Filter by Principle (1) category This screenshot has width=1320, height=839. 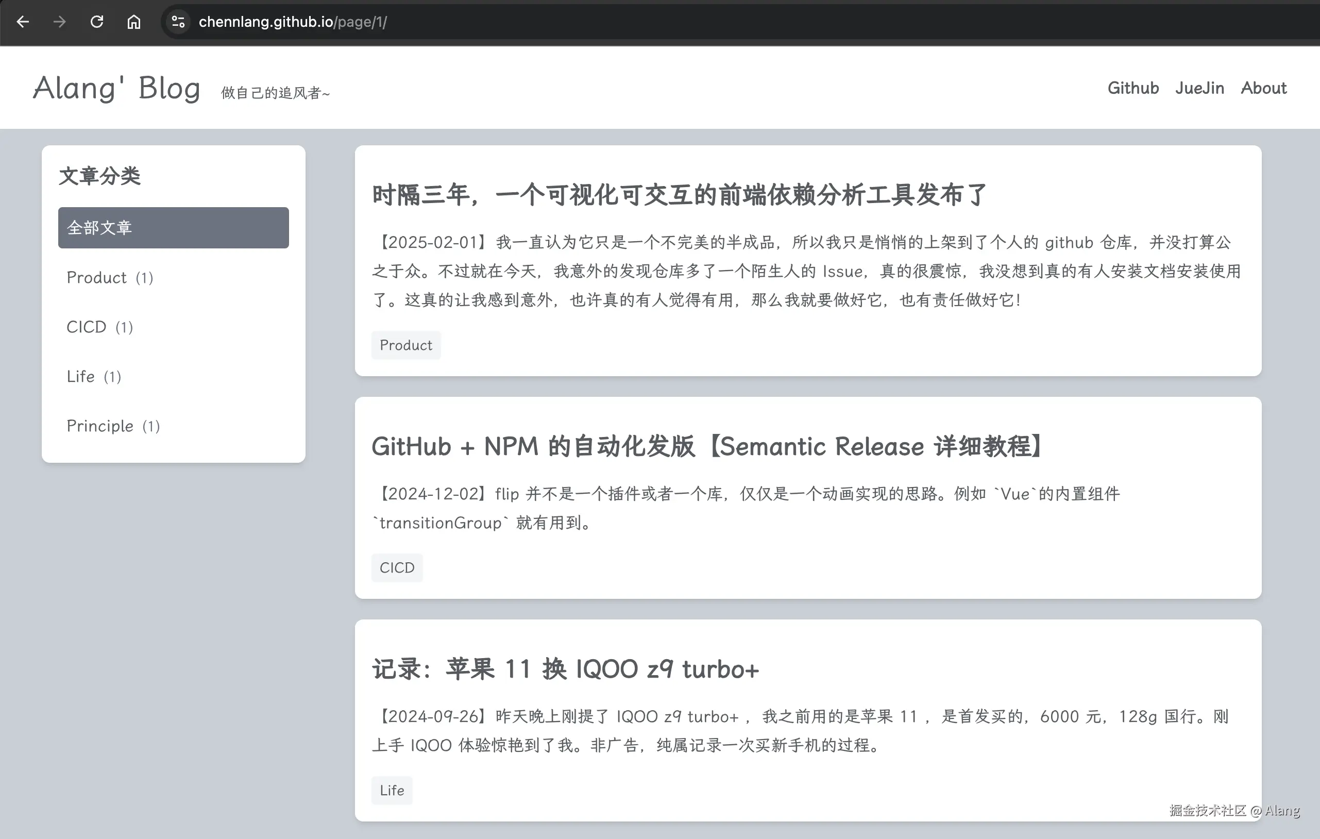173,426
